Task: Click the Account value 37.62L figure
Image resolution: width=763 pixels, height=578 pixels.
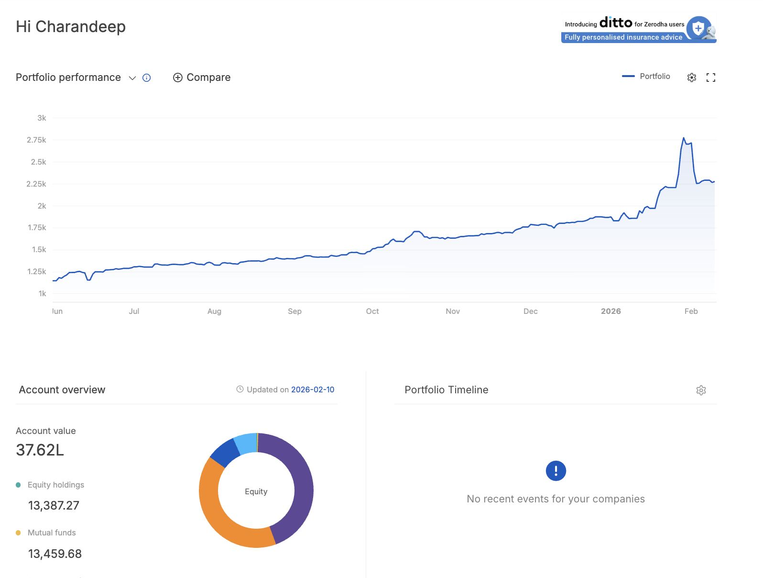Action: [x=40, y=450]
